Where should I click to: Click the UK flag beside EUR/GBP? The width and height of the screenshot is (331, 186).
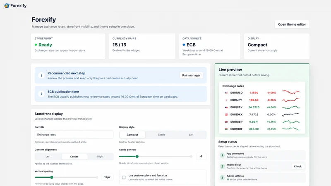(226, 122)
